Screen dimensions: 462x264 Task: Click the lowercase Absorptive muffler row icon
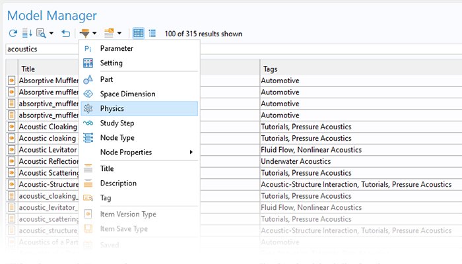pyautogui.click(x=11, y=92)
